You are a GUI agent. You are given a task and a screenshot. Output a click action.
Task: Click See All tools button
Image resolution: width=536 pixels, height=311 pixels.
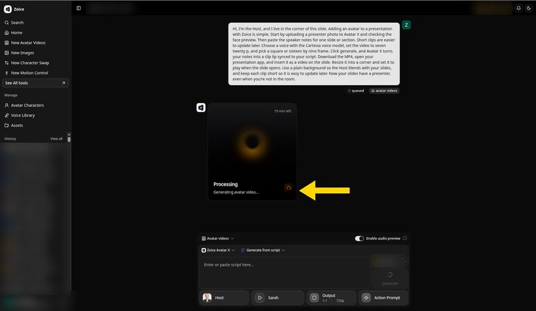[35, 83]
